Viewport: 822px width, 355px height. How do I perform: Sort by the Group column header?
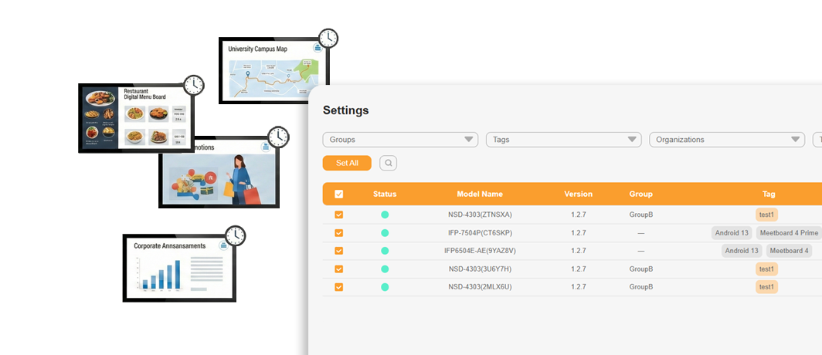click(640, 194)
